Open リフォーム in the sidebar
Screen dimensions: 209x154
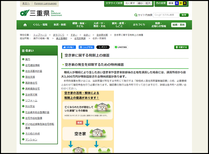pyautogui.click(x=31, y=100)
